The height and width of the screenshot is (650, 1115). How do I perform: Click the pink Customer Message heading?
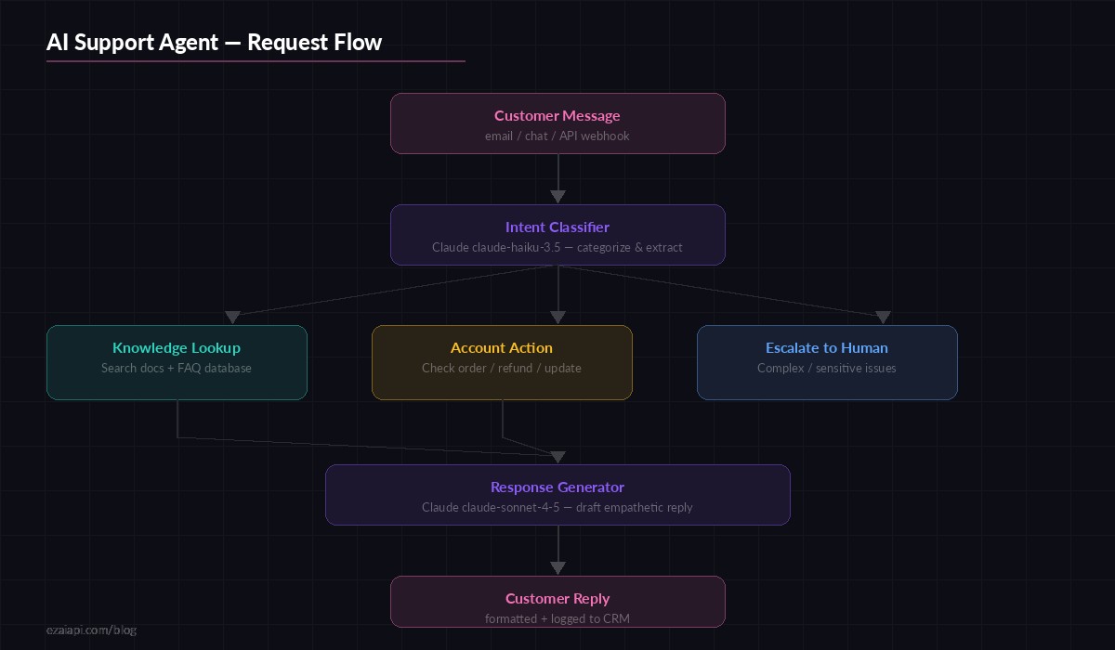click(x=557, y=115)
